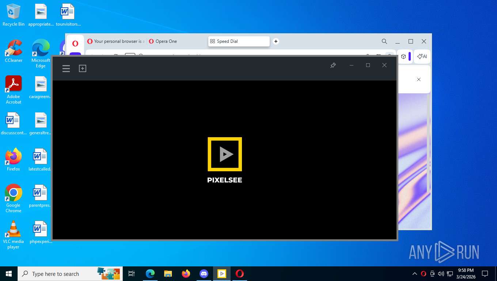
Task: Select the VLC media player desktop shortcut
Action: point(14,235)
